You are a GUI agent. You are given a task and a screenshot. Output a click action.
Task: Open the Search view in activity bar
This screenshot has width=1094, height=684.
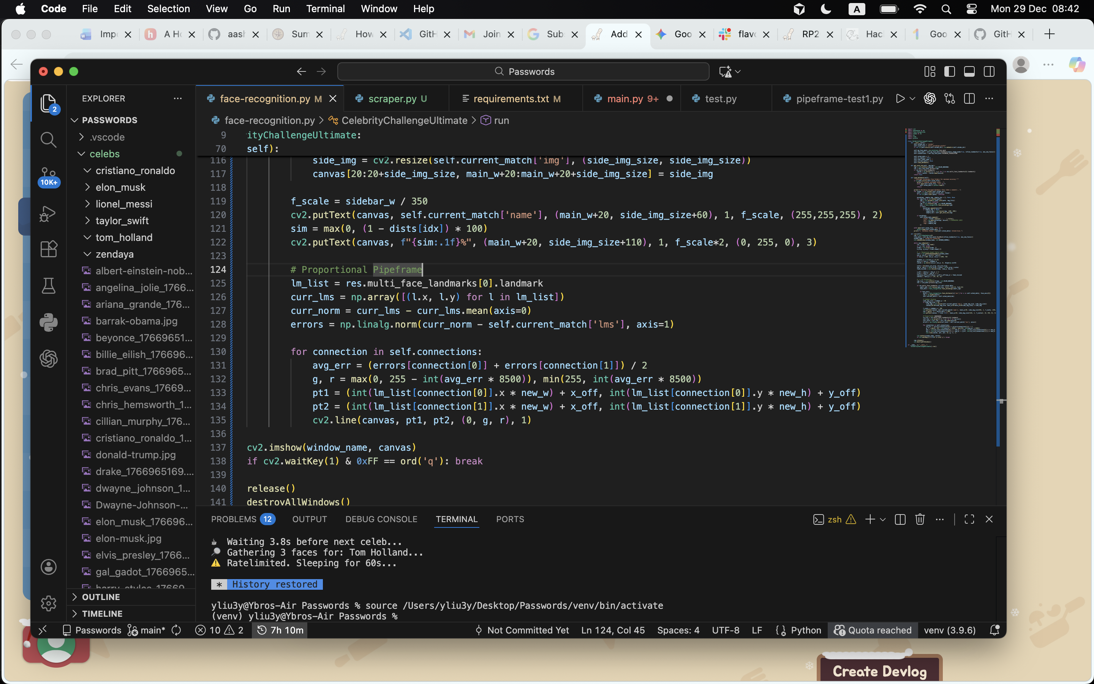pyautogui.click(x=48, y=140)
